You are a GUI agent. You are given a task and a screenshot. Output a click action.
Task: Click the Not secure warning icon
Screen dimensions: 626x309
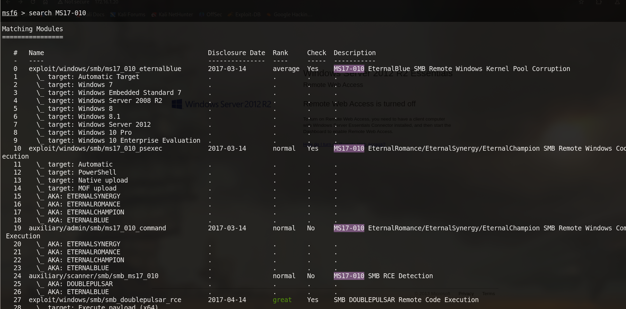[60, 2]
